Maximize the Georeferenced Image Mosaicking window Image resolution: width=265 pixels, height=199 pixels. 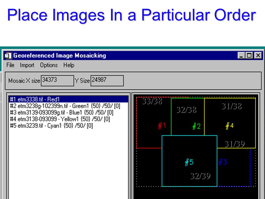coord(249,55)
